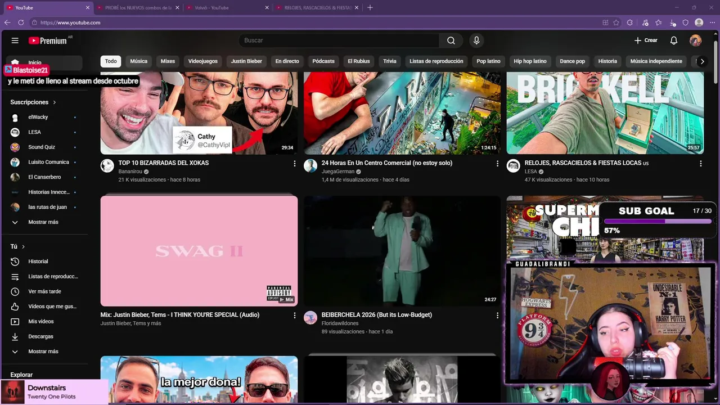The image size is (720, 405).
Task: Click the browser back arrow
Action: pos(7,22)
